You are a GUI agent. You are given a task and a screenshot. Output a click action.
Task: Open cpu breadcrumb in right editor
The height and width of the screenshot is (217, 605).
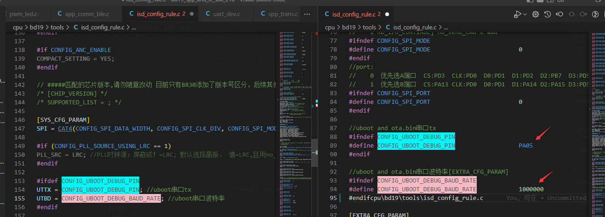[x=330, y=27]
